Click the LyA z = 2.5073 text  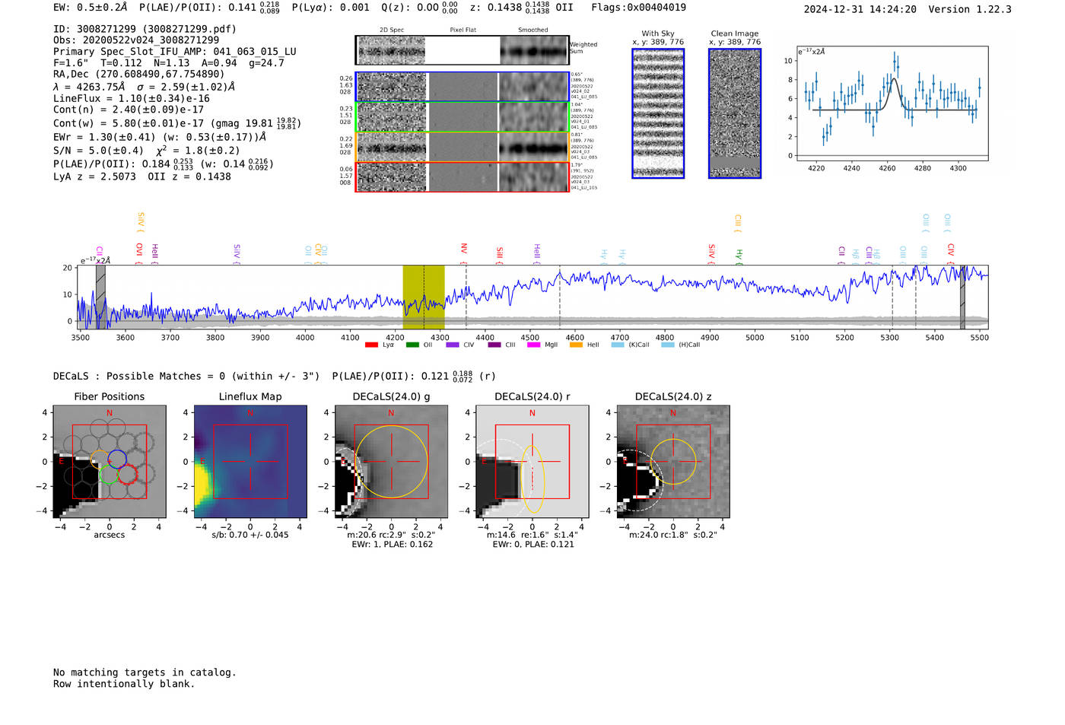pyautogui.click(x=94, y=176)
